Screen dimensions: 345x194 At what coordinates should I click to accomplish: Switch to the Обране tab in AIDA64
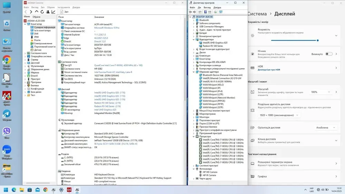pos(37,17)
